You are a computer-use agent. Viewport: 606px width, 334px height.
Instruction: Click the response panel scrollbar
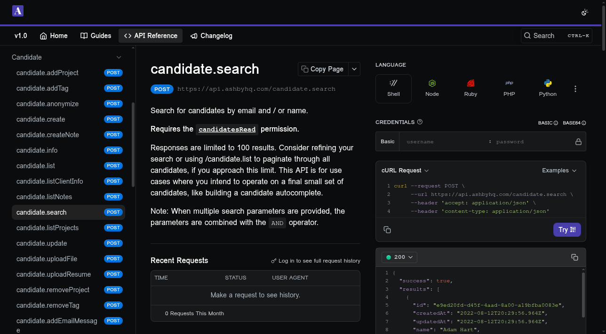click(x=583, y=295)
